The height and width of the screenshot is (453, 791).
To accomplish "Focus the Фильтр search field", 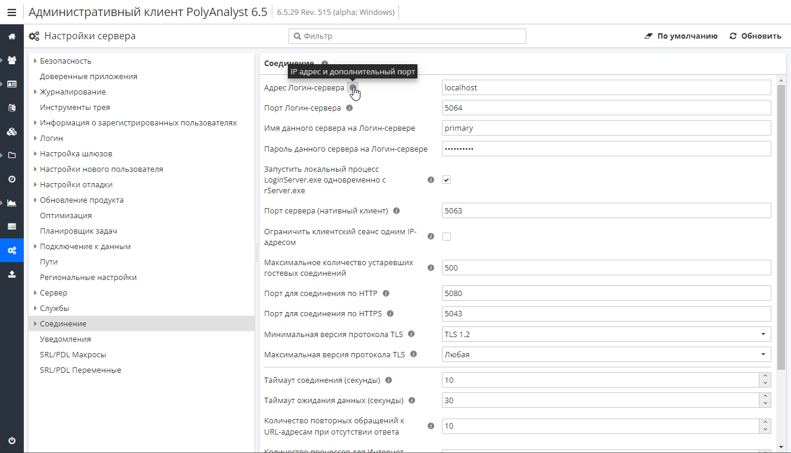I will pos(407,36).
